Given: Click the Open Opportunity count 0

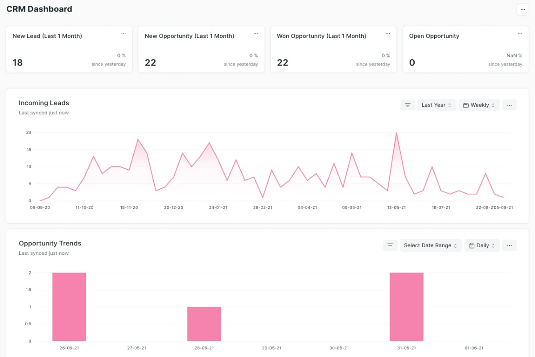Looking at the screenshot, I should pos(412,62).
